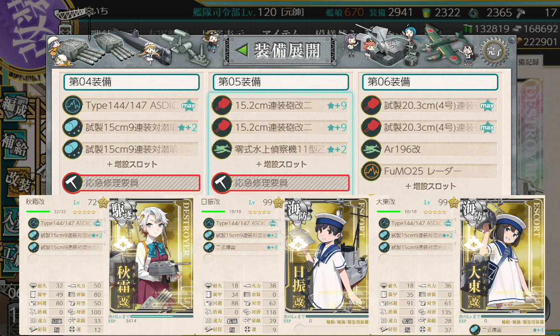560x336 pixels.
Task: Click 応急修理要員 hammer icon in 第04装備
Action: tap(73, 183)
